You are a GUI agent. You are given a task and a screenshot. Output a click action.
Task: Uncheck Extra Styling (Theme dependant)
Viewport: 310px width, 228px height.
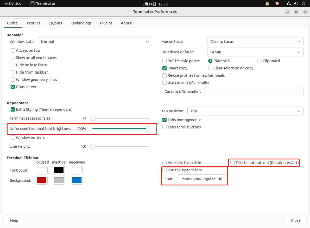point(13,109)
